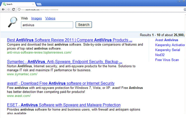The width and height of the screenshot is (186, 118).
Task: Select the Kaspersky Serial related search
Action: 167,50
